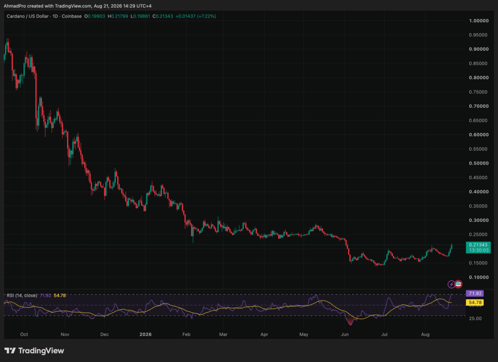Click the purple lightning bolt event icon
Viewport: 498px width, 362px height.
451,284
